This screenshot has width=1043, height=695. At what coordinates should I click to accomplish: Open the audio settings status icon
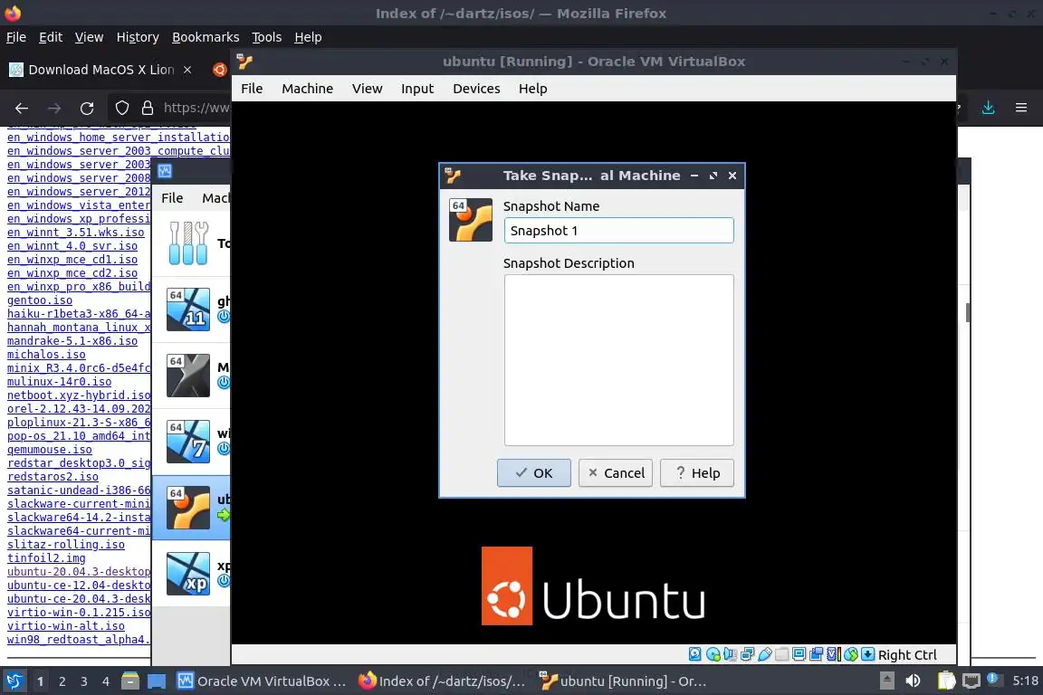pos(731,654)
